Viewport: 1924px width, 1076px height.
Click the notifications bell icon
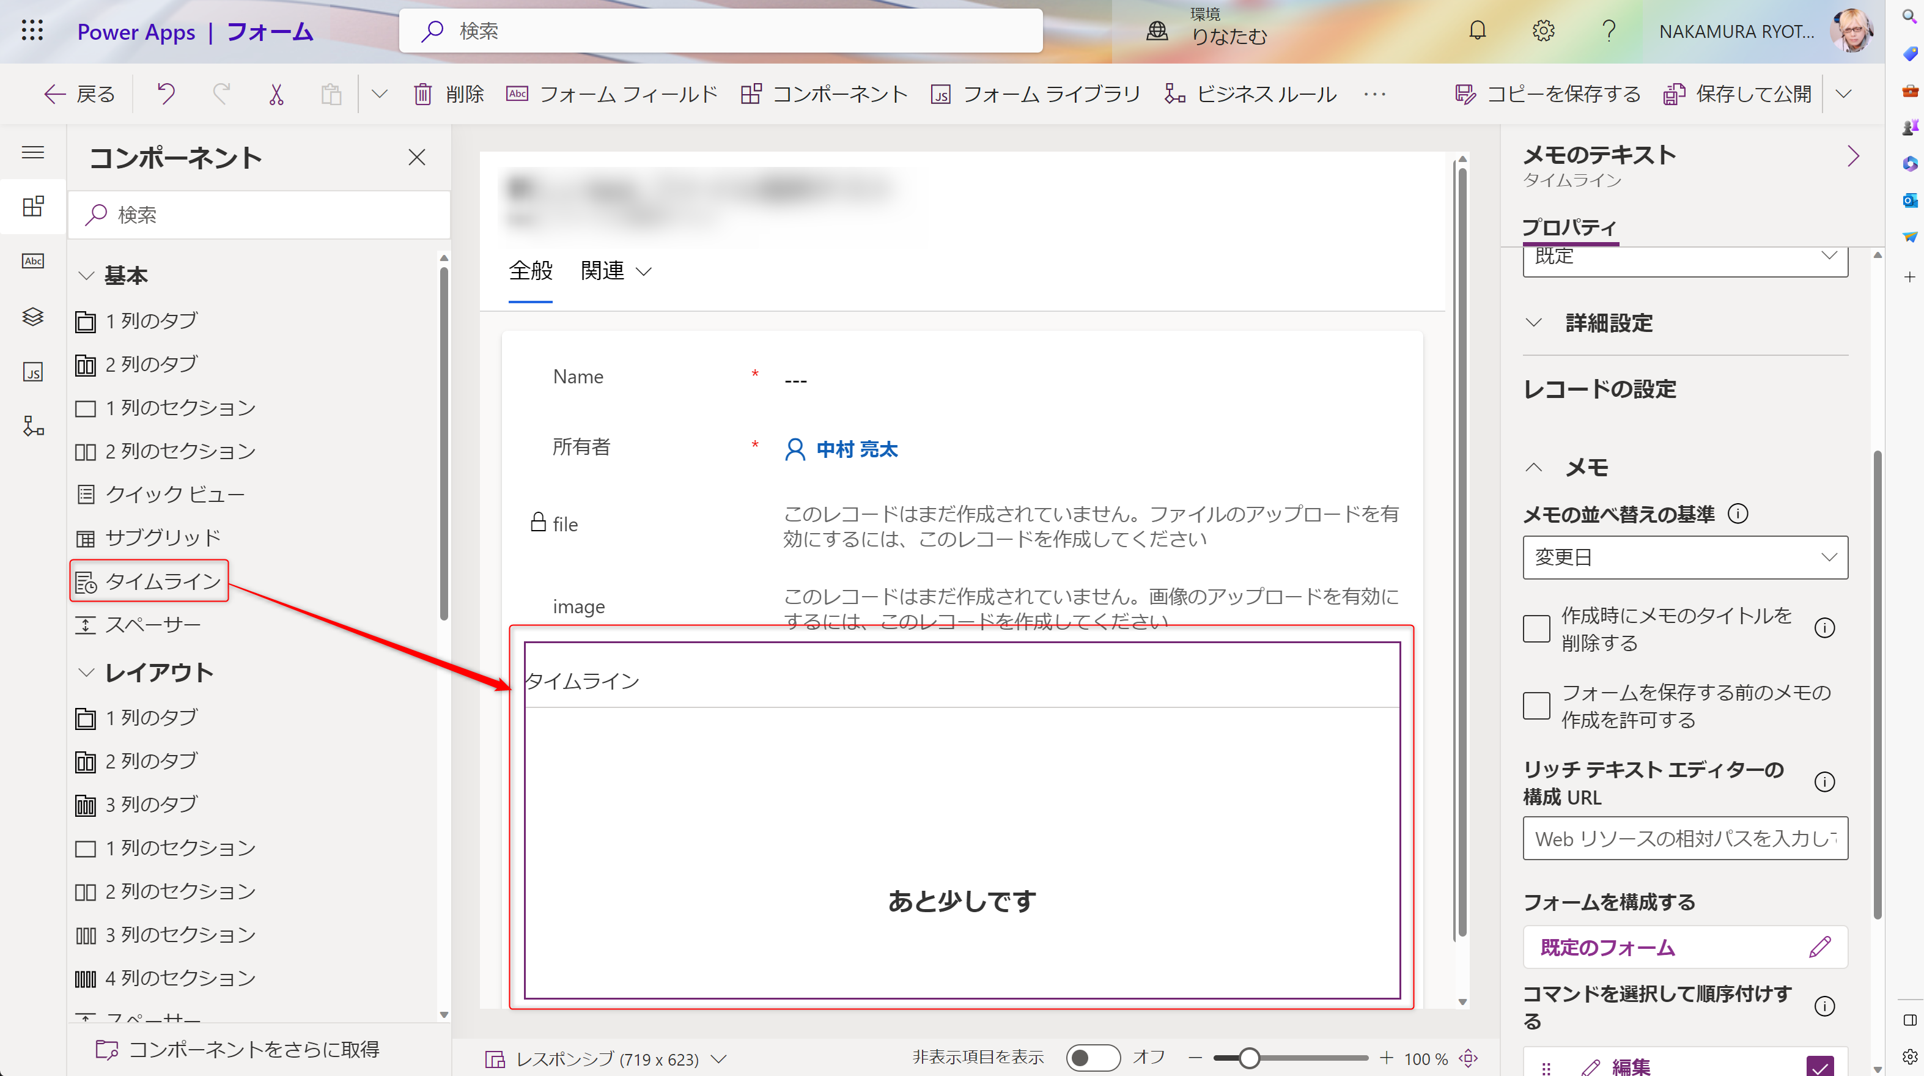(1476, 31)
